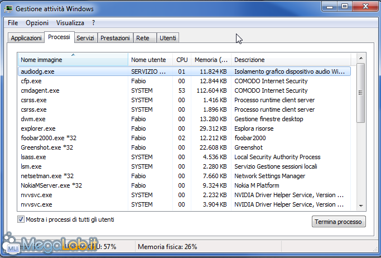The width and height of the screenshot is (381, 258).
Task: Close the Gestione attività Windows window
Action: point(365,6)
